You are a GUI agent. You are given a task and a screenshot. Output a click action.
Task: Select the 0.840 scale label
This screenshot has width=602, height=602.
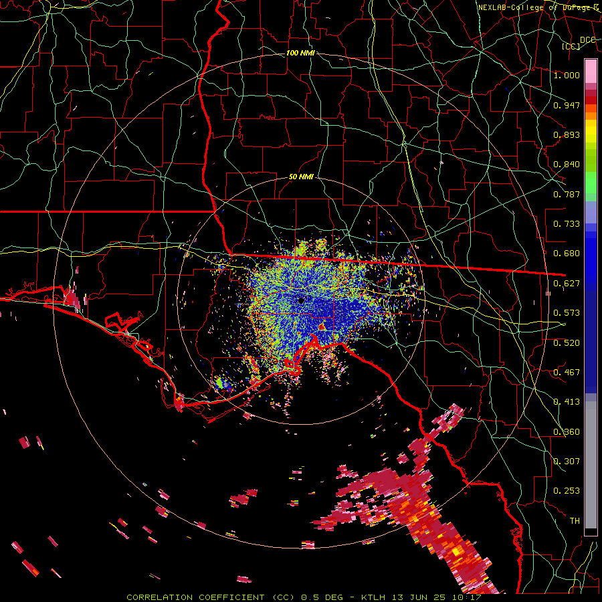pos(567,164)
